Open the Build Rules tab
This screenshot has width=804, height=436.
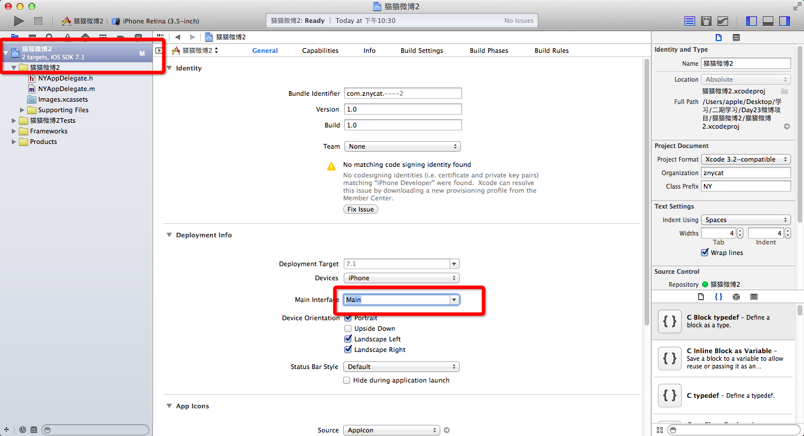click(551, 51)
